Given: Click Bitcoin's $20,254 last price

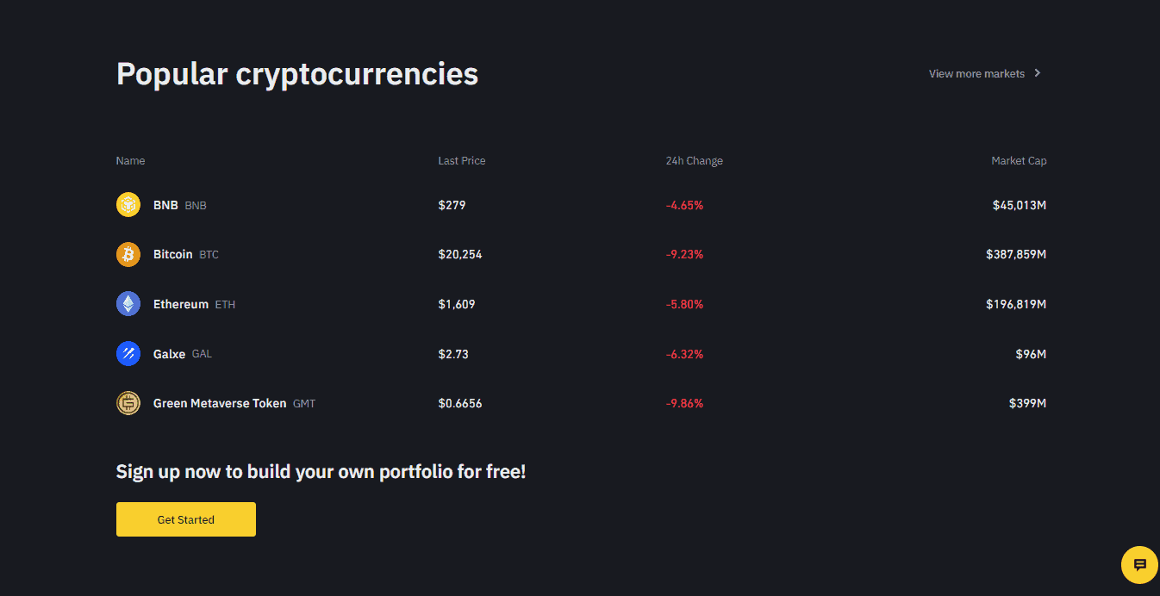Looking at the screenshot, I should pos(460,254).
